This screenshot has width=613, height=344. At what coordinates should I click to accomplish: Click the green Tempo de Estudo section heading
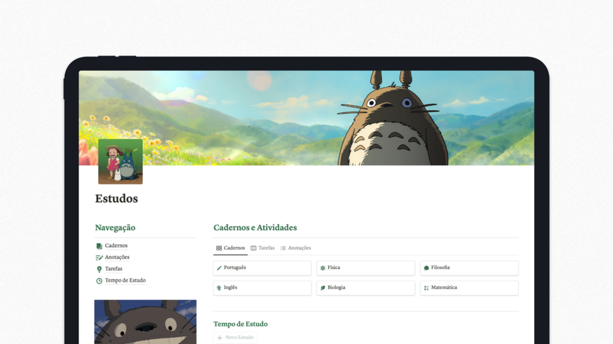coord(240,324)
